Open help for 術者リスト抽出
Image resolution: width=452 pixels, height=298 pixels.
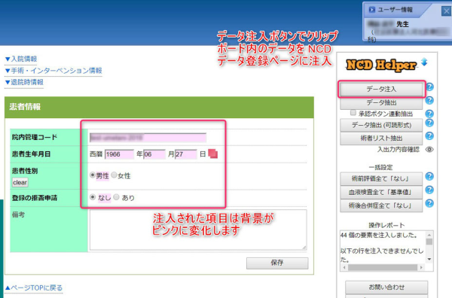pos(429,136)
